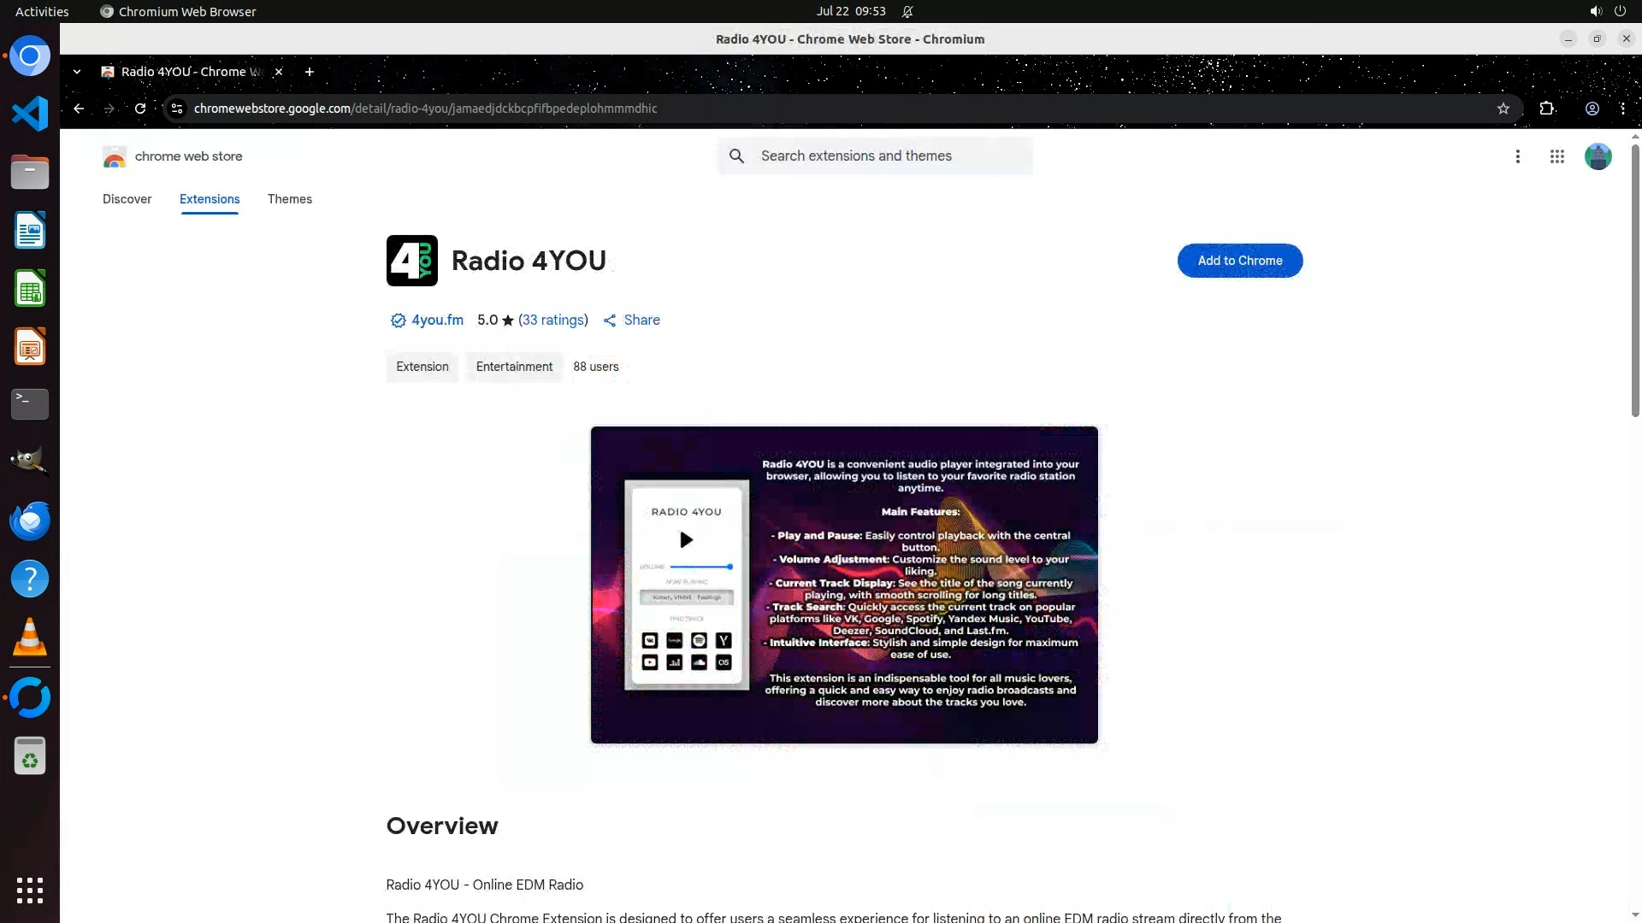Bookmark this page with the star icon
Viewport: 1642px width, 923px height.
click(1503, 109)
